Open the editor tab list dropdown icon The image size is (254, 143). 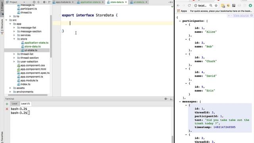(170, 2)
